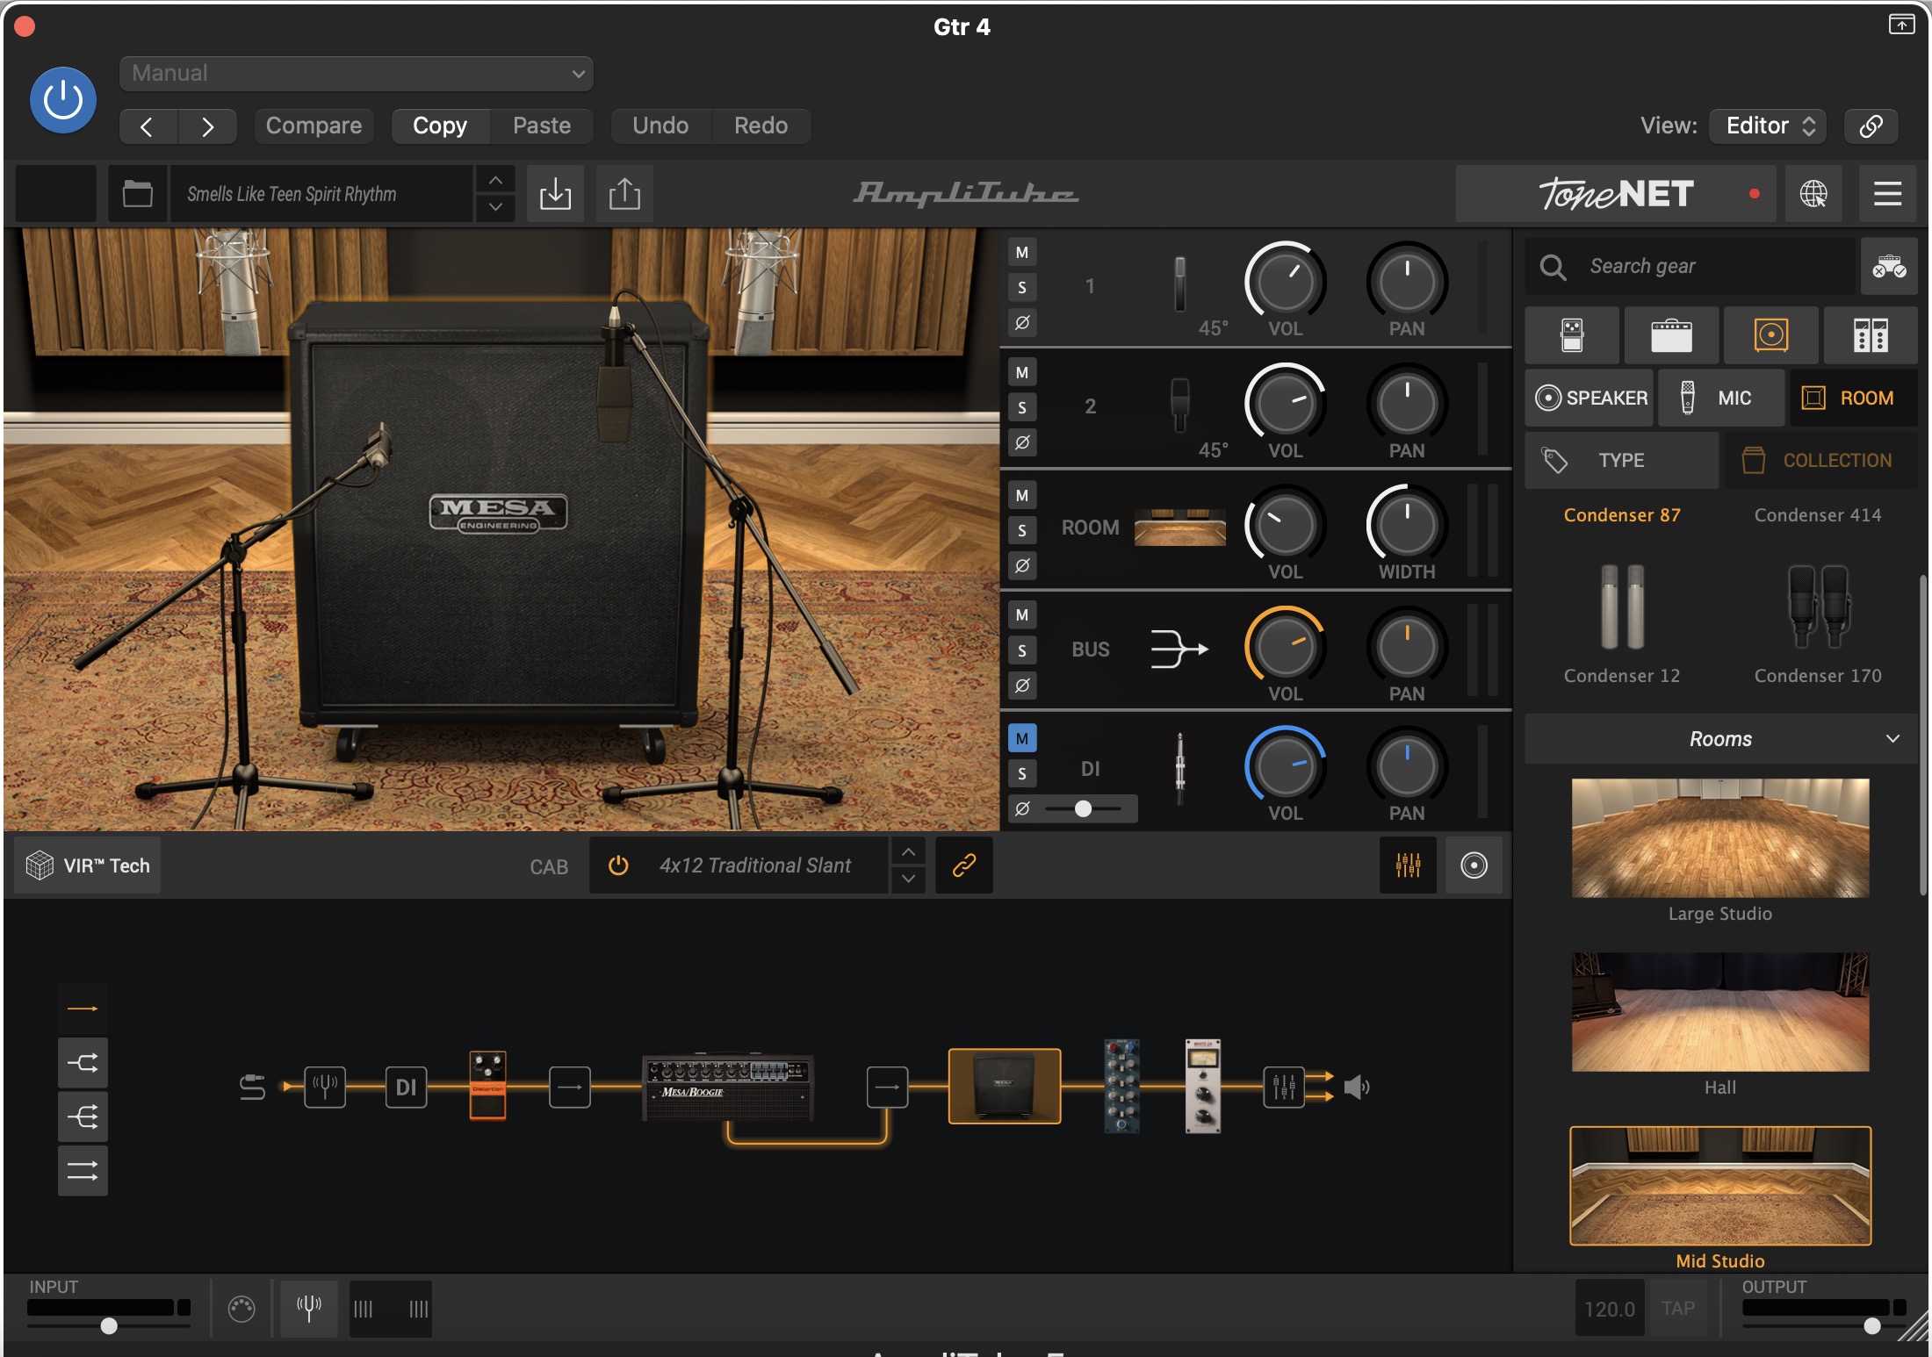Select the orange Distortion pedal
The height and width of the screenshot is (1357, 1932).
tap(487, 1086)
